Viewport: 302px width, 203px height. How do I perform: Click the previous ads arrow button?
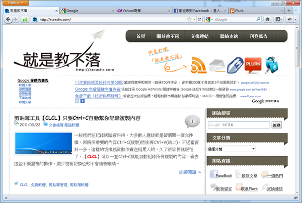point(77,101)
